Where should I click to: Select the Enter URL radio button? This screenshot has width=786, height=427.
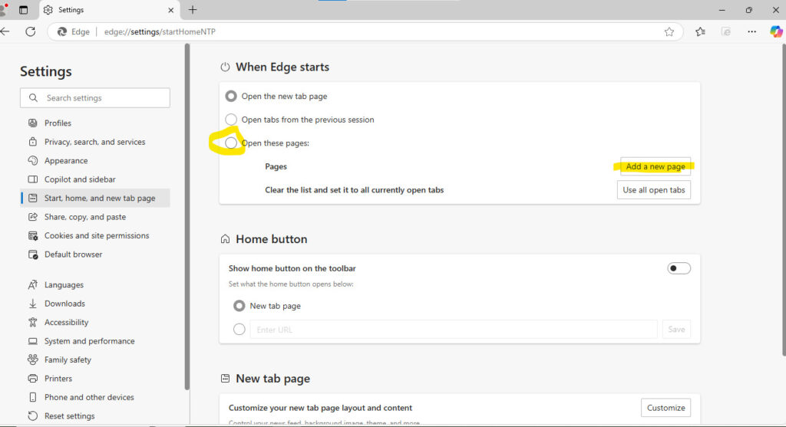point(239,329)
